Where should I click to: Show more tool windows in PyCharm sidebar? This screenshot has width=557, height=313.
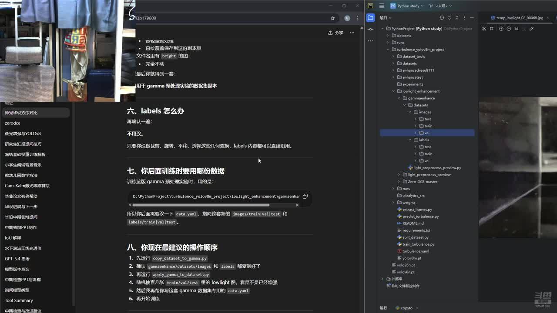coord(370,40)
